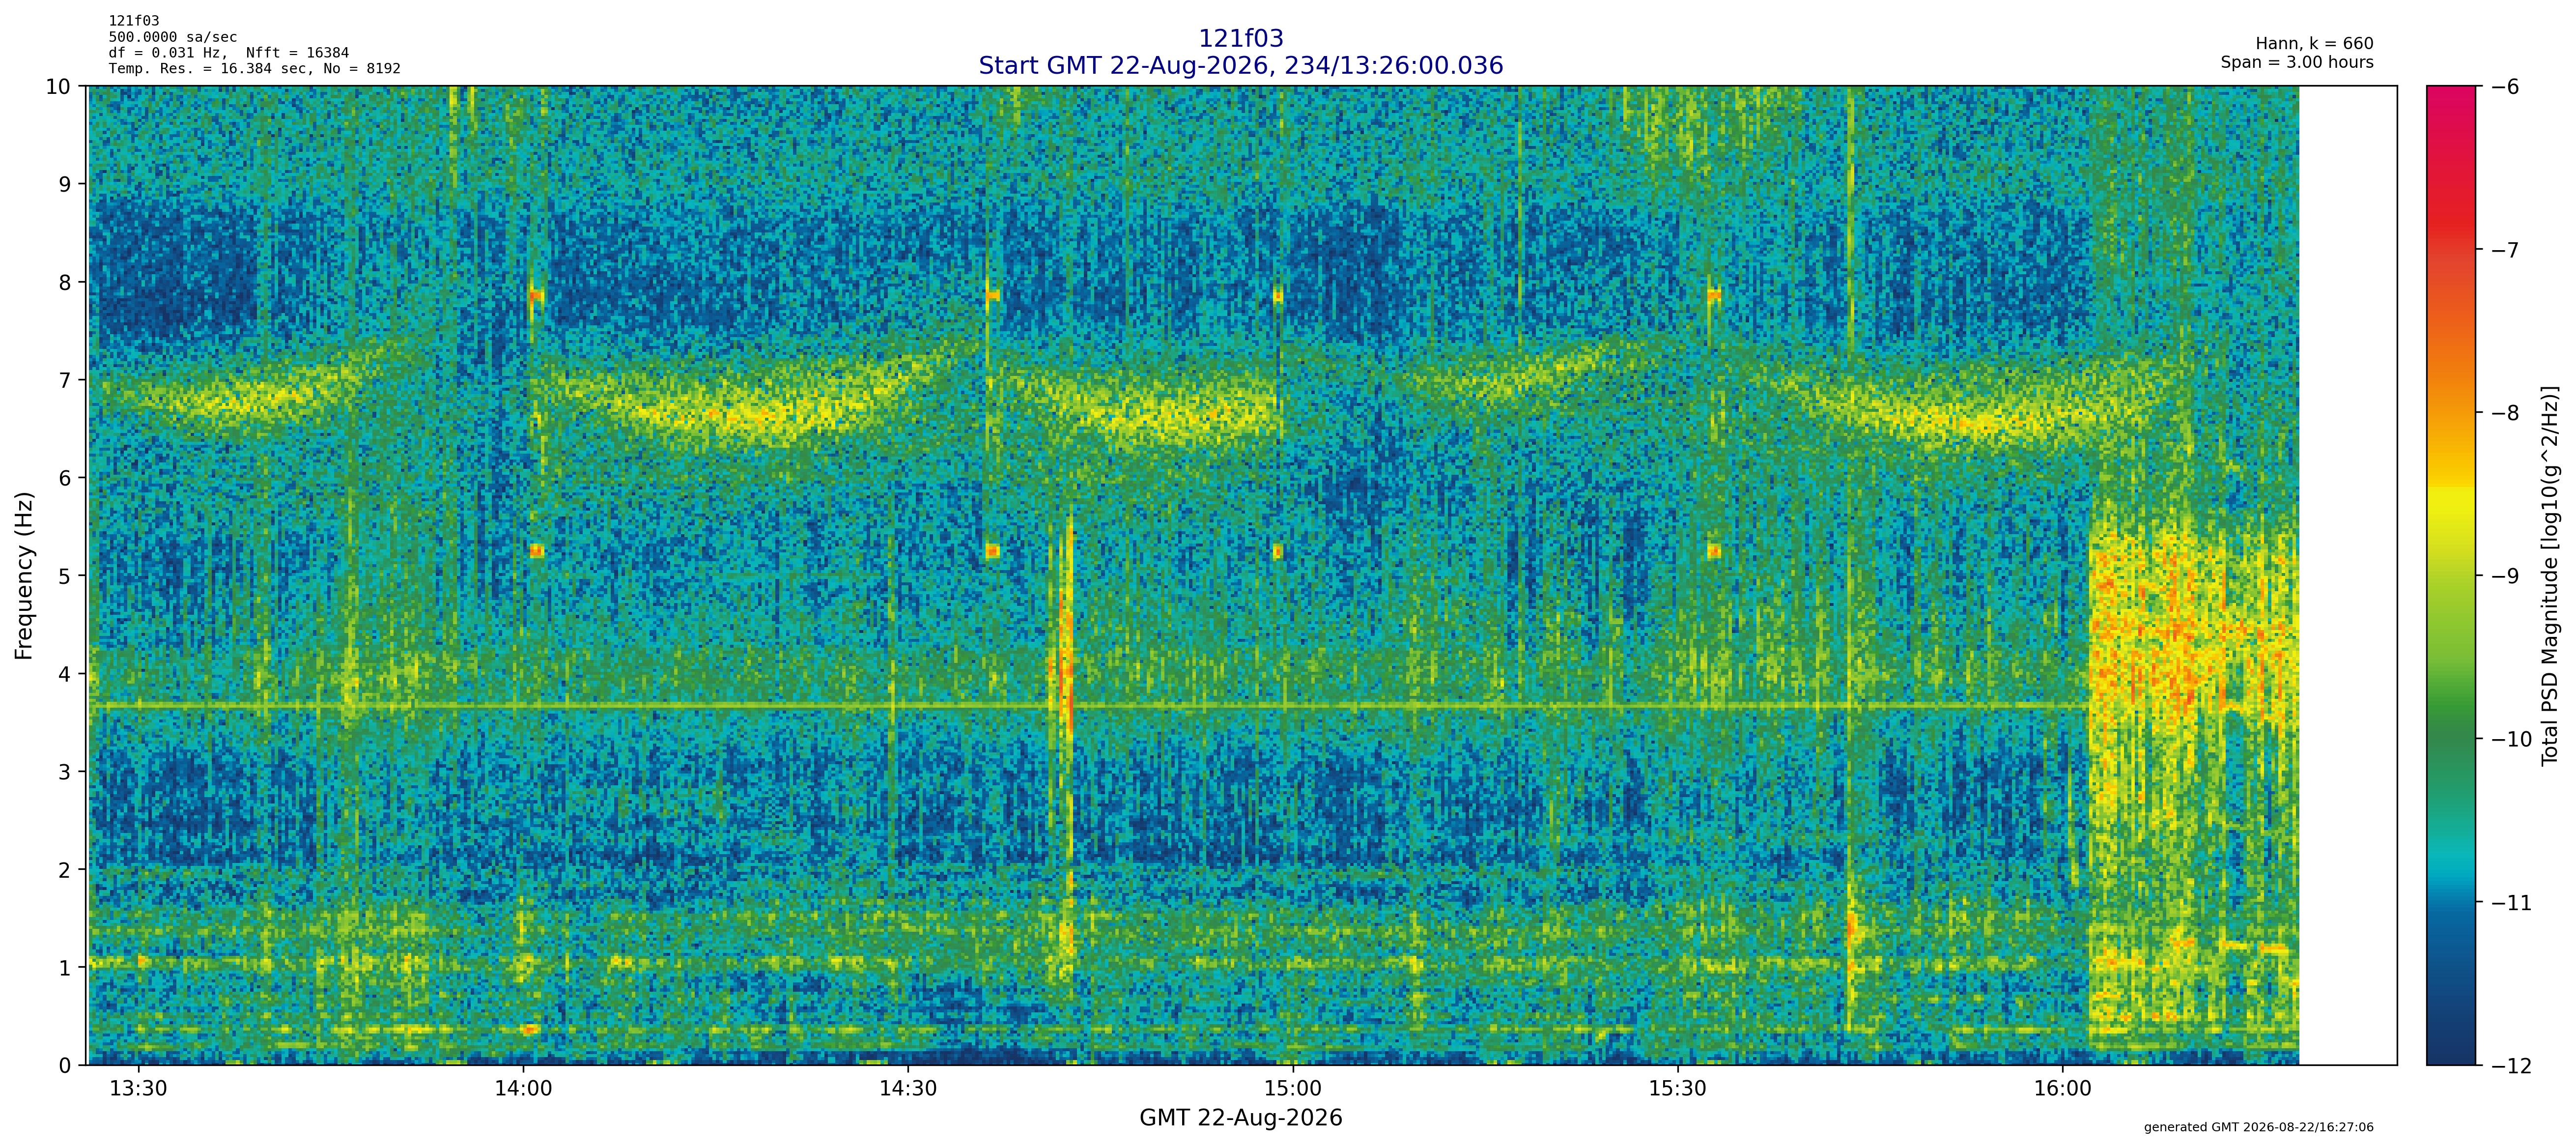Click the "13:30" time axis tick label
2576x1148 pixels.
(138, 1088)
